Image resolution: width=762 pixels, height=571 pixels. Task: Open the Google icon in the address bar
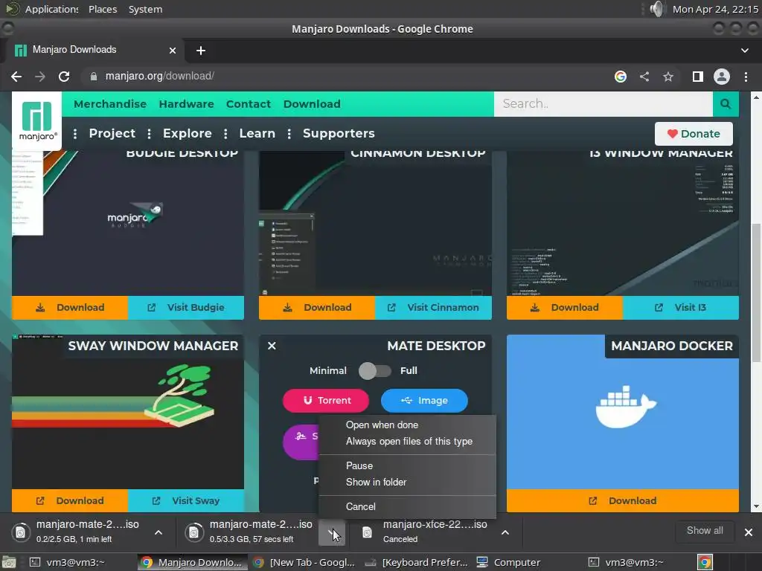point(620,77)
